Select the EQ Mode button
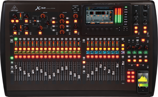This screenshot has width=158, height=97. click(x=38, y=21)
